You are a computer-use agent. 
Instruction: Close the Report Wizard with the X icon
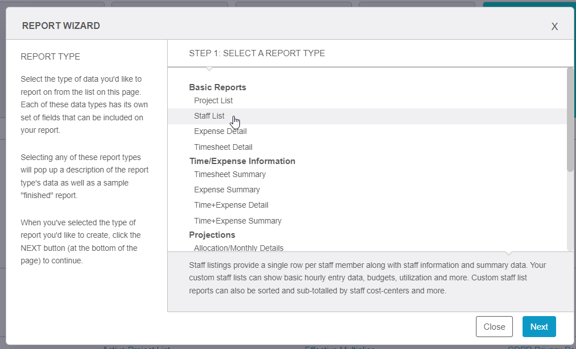point(554,27)
